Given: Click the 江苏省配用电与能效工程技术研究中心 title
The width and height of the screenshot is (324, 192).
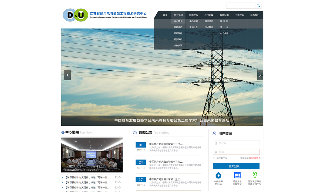Looking at the screenshot, I should (x=118, y=13).
